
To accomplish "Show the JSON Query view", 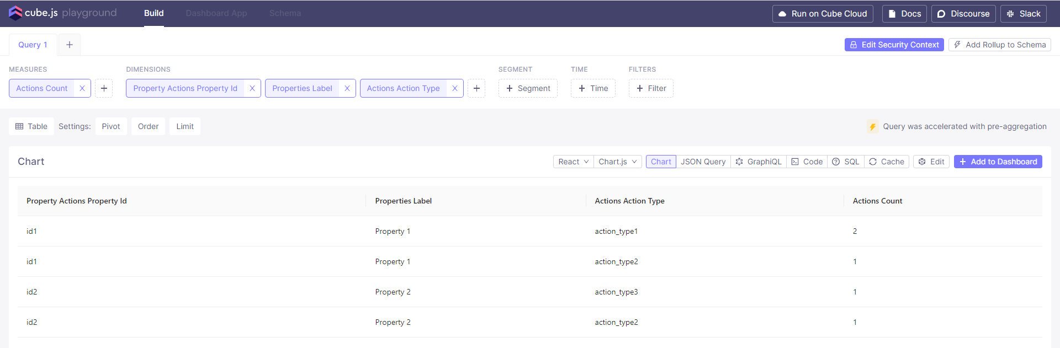I will (703, 162).
